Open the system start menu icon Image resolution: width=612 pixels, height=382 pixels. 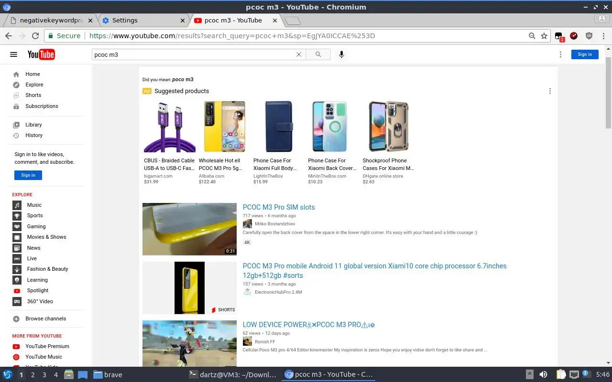(8, 374)
